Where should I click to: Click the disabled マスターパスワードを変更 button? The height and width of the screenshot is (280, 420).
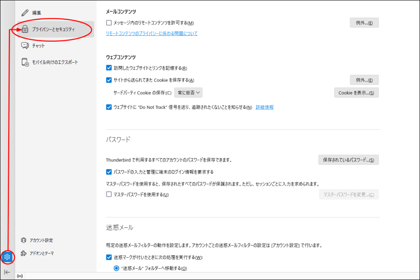pos(349,194)
